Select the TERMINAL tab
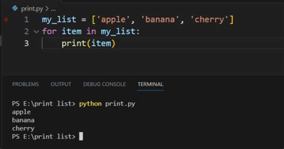 pos(150,84)
